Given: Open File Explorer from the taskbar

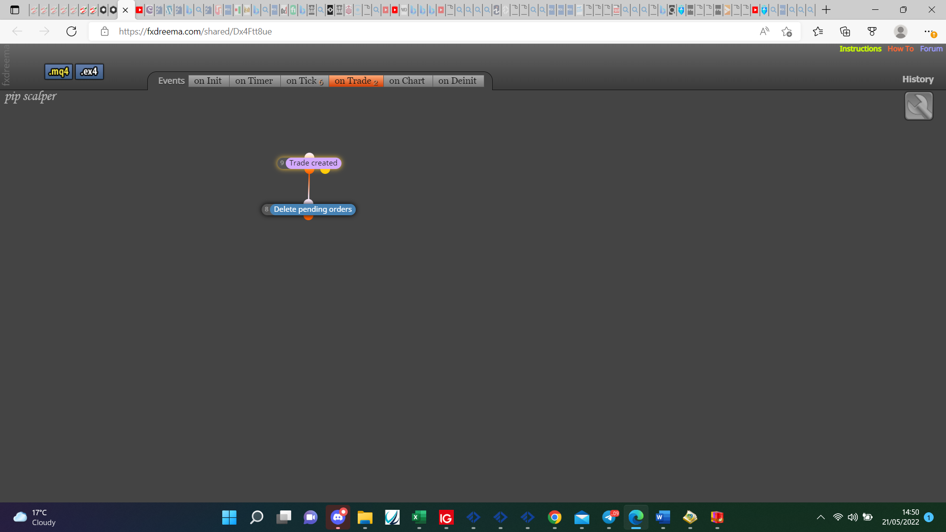Looking at the screenshot, I should (365, 517).
